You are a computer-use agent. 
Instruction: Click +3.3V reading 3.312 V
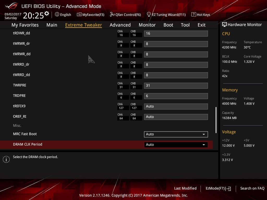(227, 160)
